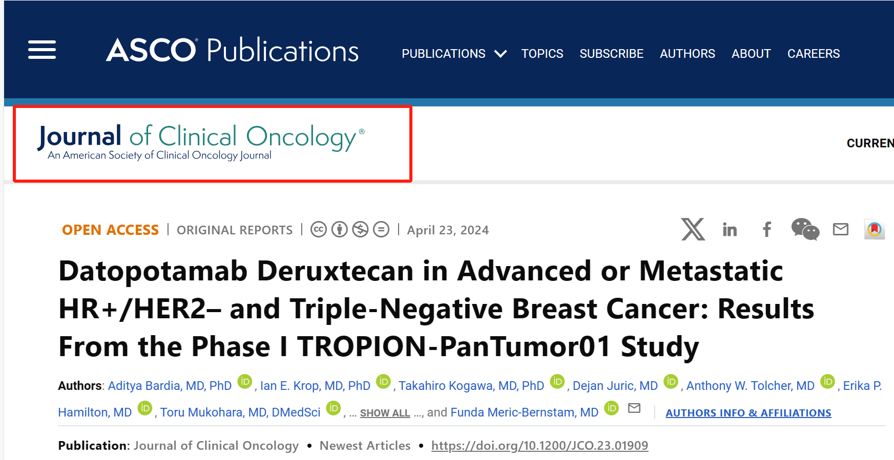This screenshot has width=894, height=460.
Task: Open the Subscribe menu item
Action: pos(611,54)
